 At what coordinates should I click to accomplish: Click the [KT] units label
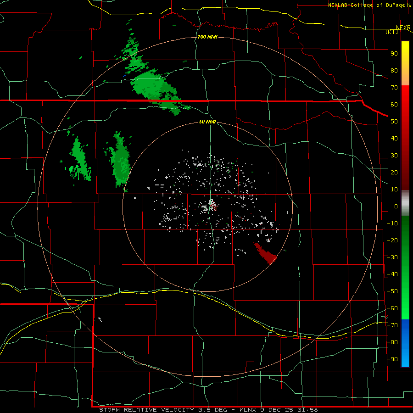pyautogui.click(x=392, y=32)
